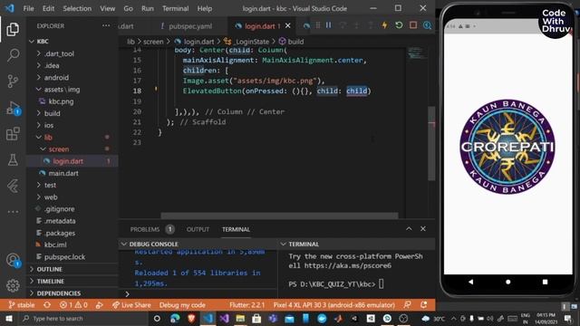Open errors and warnings status item
Viewport: 580px width, 326px height.
click(x=73, y=305)
